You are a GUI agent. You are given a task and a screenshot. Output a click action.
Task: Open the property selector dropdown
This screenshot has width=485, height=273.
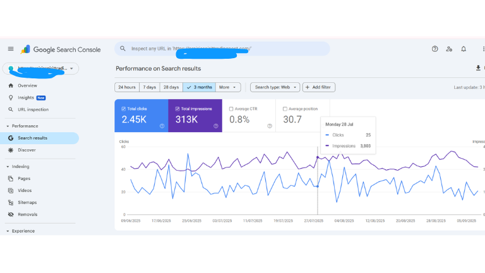40,68
